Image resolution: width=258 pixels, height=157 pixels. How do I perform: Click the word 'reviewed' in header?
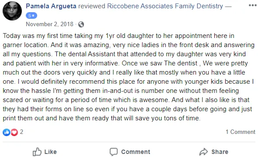(x=92, y=6)
